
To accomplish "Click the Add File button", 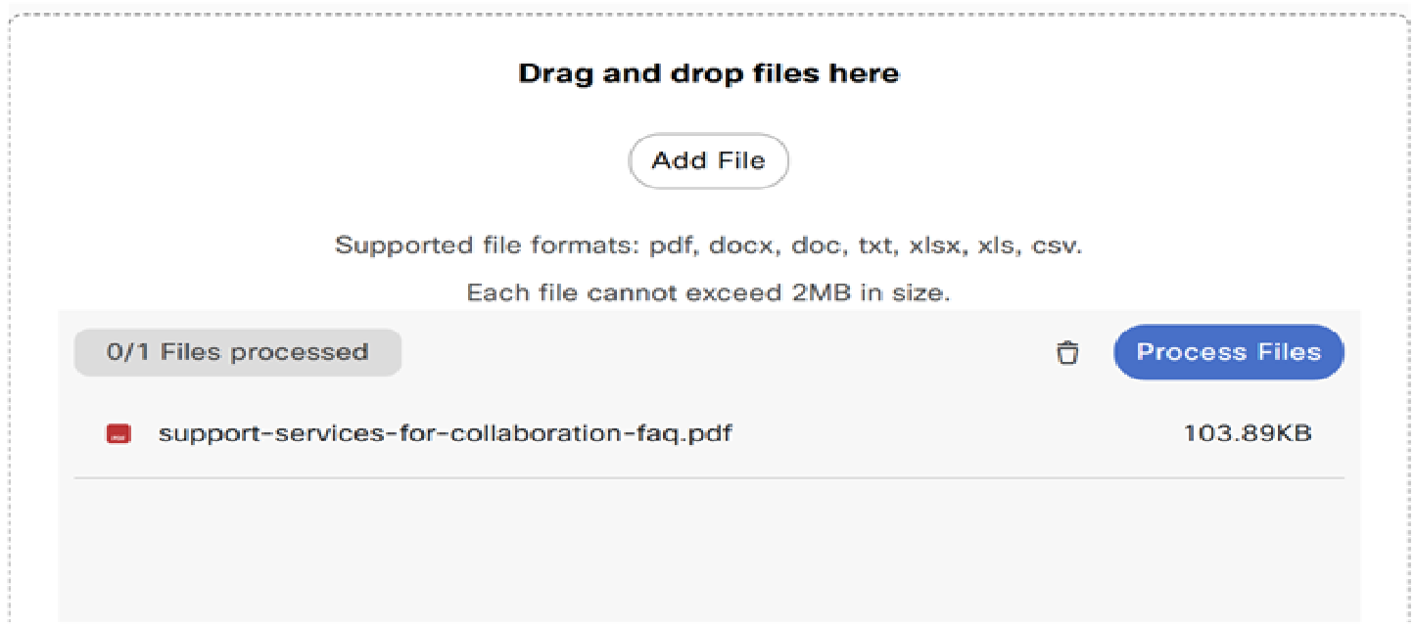I will 708,161.
